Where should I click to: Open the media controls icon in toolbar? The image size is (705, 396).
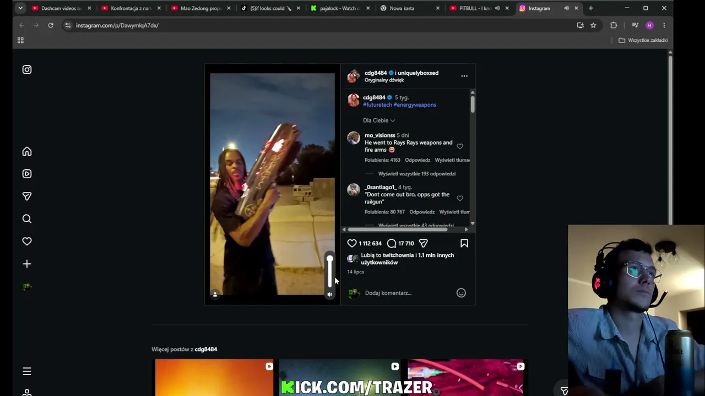pyautogui.click(x=635, y=25)
